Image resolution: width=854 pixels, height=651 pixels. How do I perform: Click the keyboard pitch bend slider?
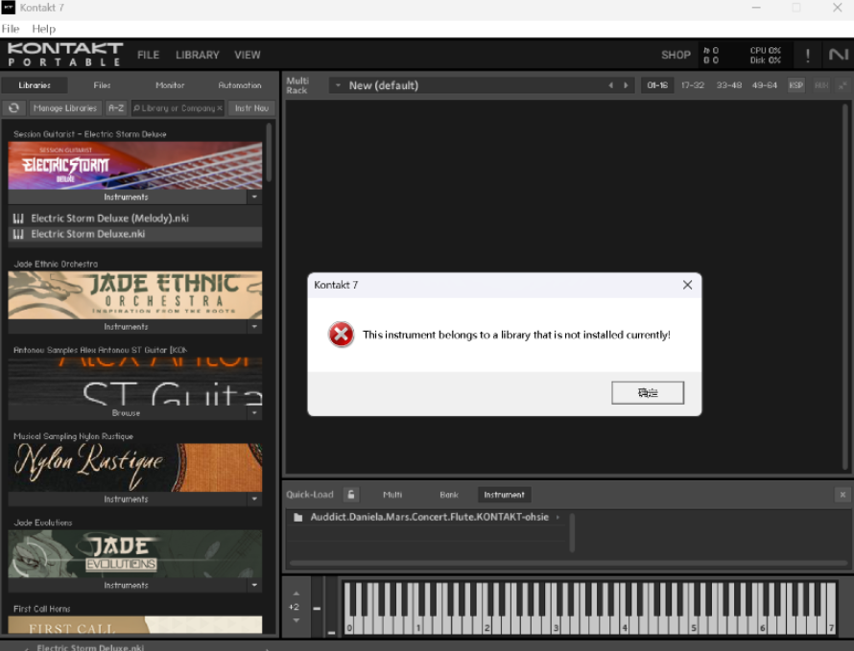pos(317,607)
